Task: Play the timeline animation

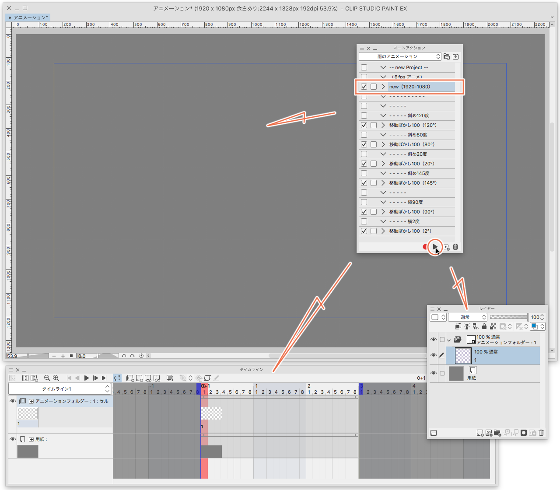Action: click(x=87, y=378)
